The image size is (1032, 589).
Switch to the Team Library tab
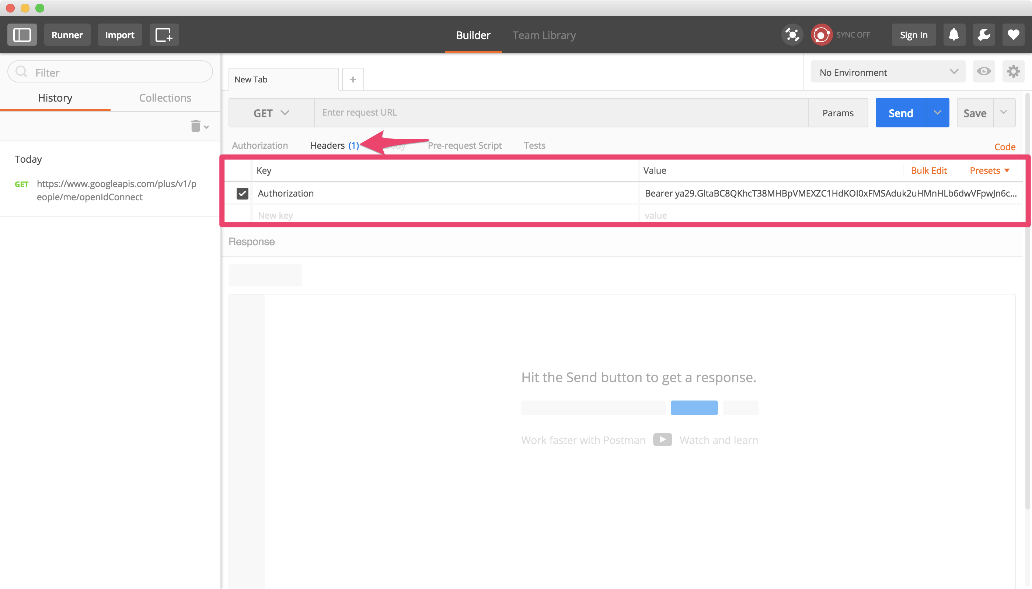(544, 35)
